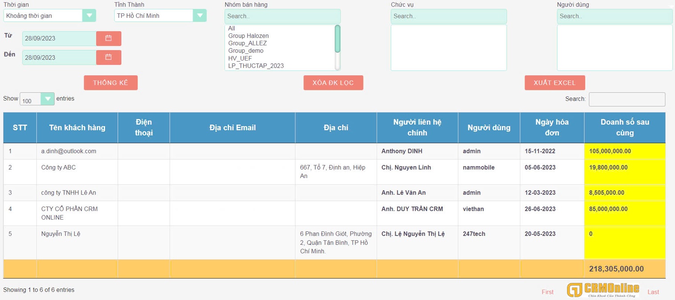Export data with XUẤT EXCEL button
The width and height of the screenshot is (675, 300).
click(554, 83)
